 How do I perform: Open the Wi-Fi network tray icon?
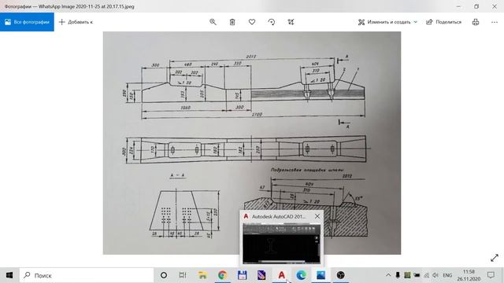(x=426, y=275)
